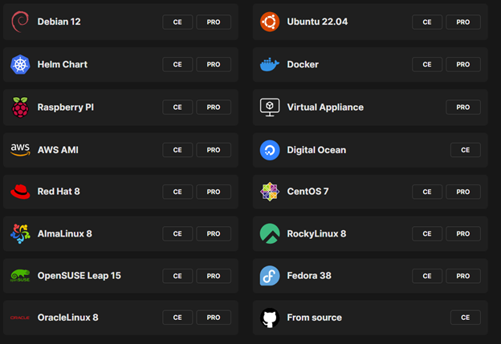Select CE for RockyLinux 8
501x344 pixels.
[x=427, y=233]
